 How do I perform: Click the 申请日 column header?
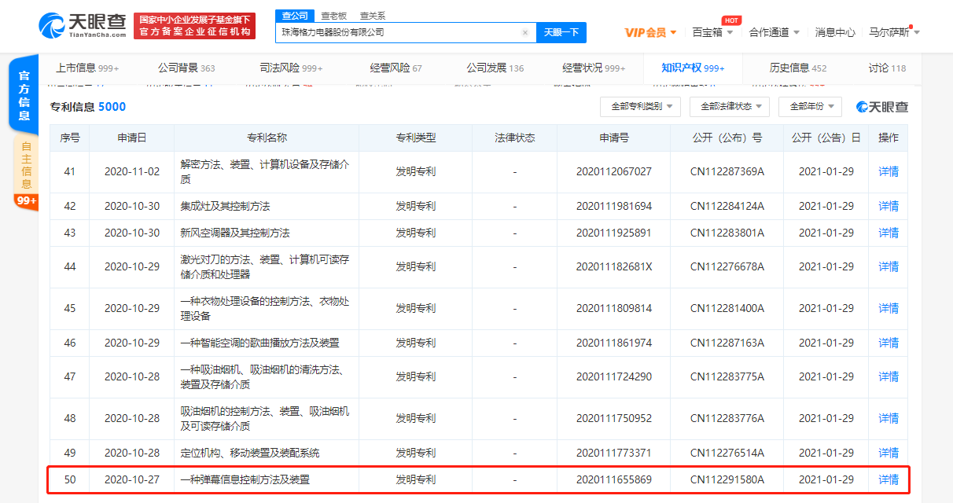coord(132,138)
